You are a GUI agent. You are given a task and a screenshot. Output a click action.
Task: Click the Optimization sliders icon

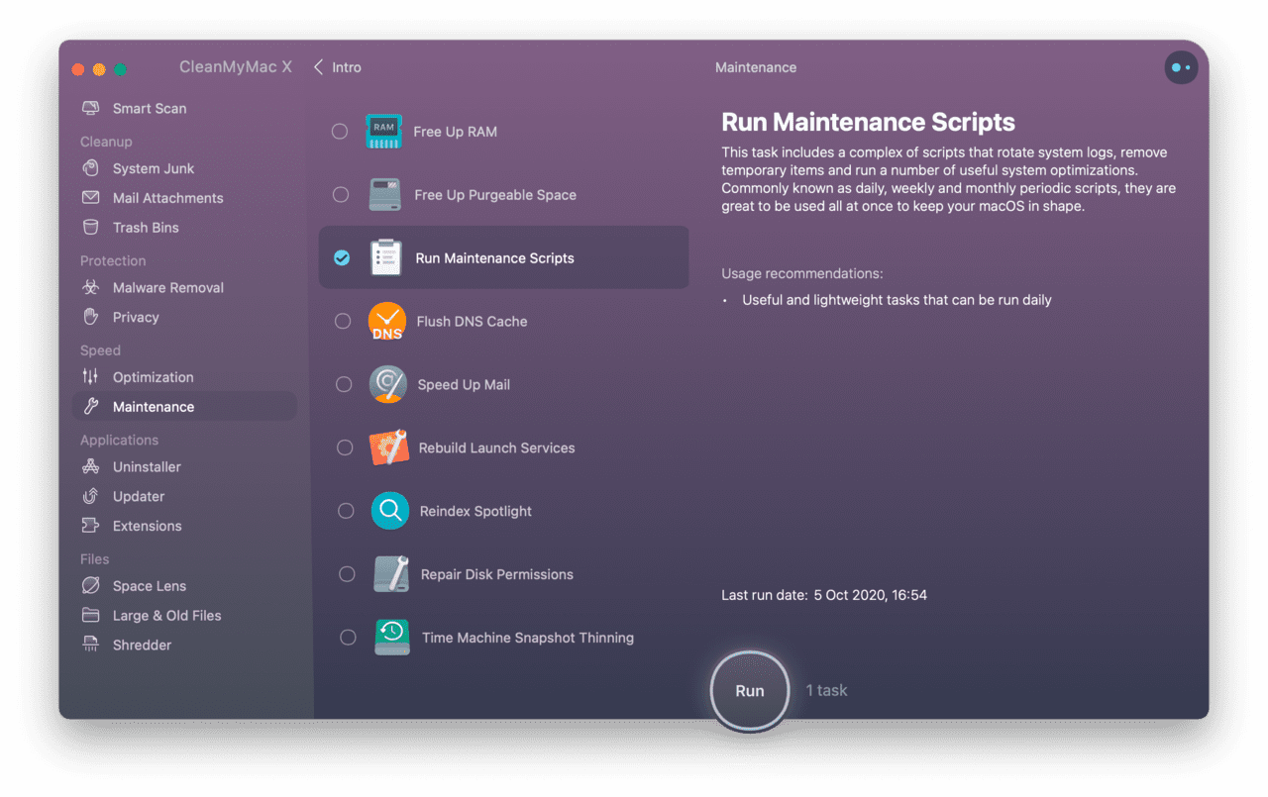pos(91,377)
